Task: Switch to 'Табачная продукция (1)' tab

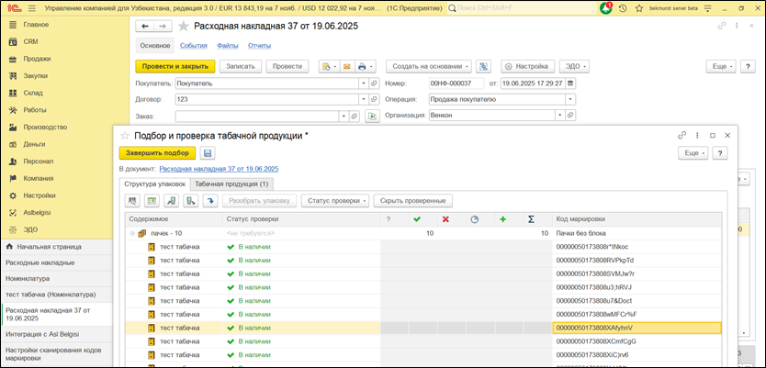Action: [231, 184]
